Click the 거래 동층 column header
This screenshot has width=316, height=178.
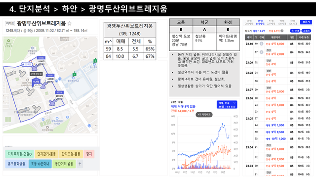(304, 38)
